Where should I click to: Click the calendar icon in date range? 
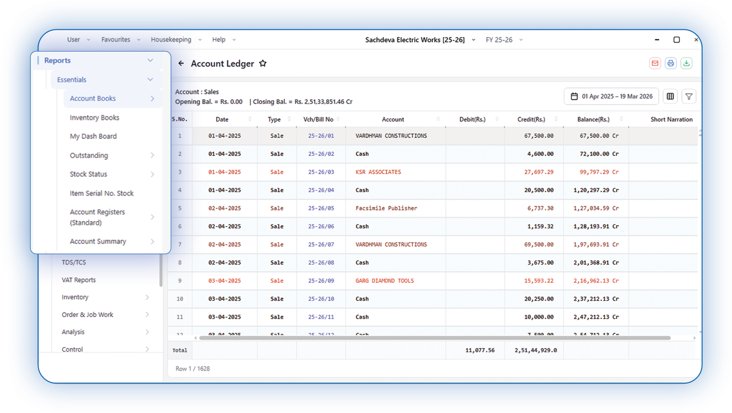pyautogui.click(x=574, y=96)
